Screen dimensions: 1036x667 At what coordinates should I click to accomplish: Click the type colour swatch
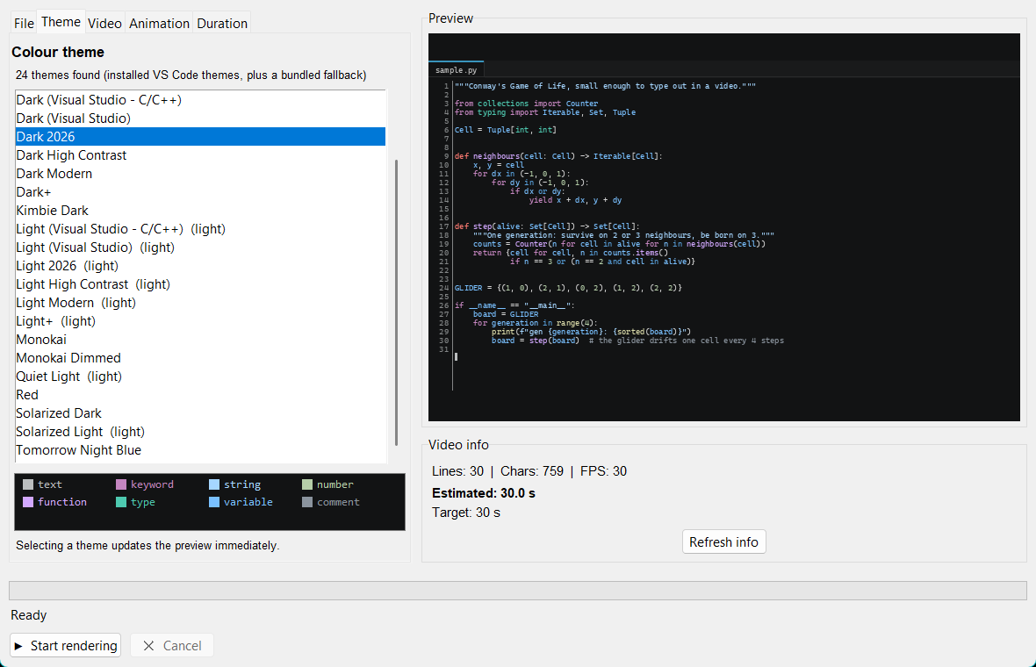(121, 502)
